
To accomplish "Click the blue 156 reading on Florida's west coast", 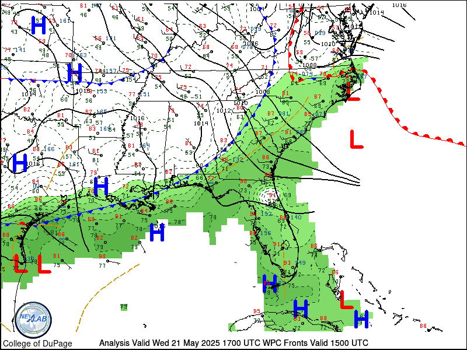I will pos(266,233).
